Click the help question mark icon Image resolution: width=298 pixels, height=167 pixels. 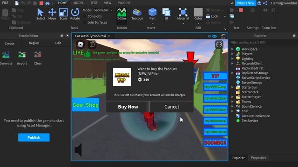click(x=259, y=3)
